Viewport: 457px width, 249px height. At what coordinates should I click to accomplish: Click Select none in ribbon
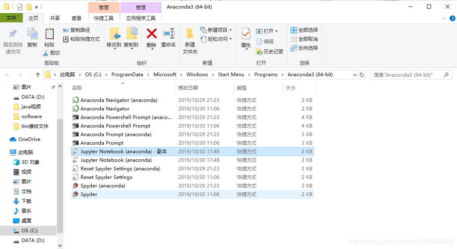(x=304, y=39)
